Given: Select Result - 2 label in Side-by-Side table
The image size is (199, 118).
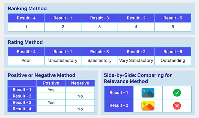Looking at the screenshot, I should 119,105.
